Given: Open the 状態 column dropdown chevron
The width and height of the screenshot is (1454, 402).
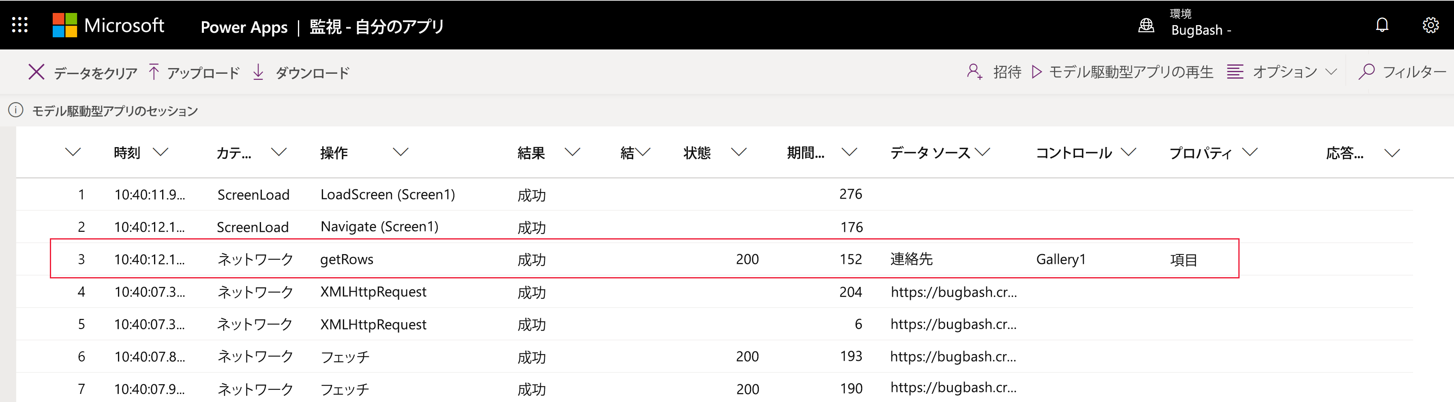Looking at the screenshot, I should coord(739,152).
